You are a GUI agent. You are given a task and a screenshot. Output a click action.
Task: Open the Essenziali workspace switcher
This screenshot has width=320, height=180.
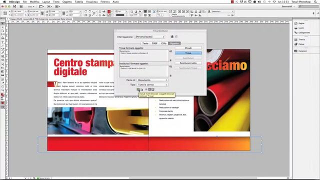(x=288, y=6)
